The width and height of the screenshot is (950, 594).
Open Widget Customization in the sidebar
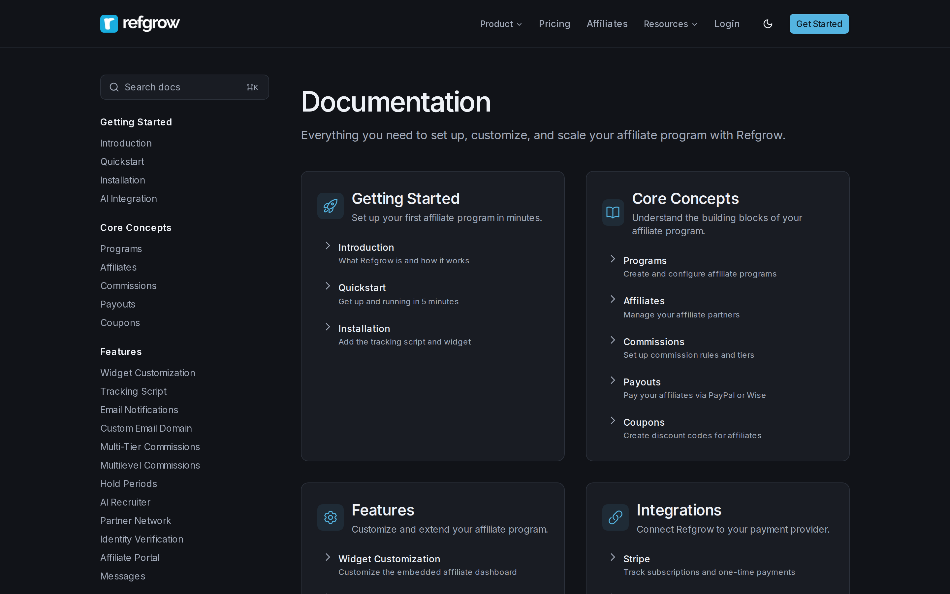pyautogui.click(x=147, y=373)
